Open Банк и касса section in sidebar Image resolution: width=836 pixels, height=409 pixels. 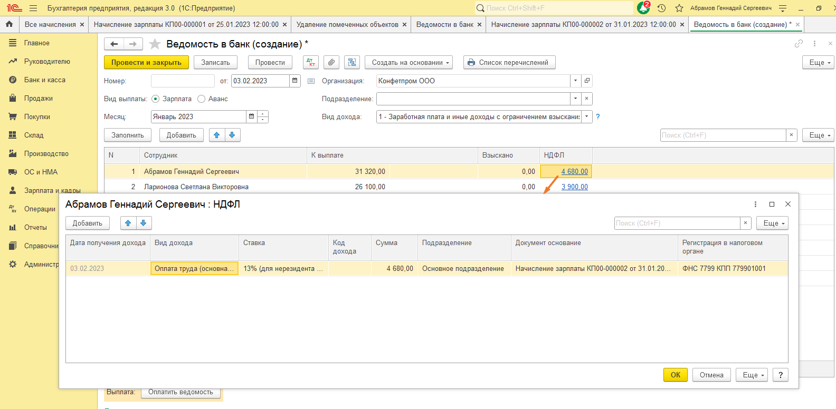coord(45,80)
